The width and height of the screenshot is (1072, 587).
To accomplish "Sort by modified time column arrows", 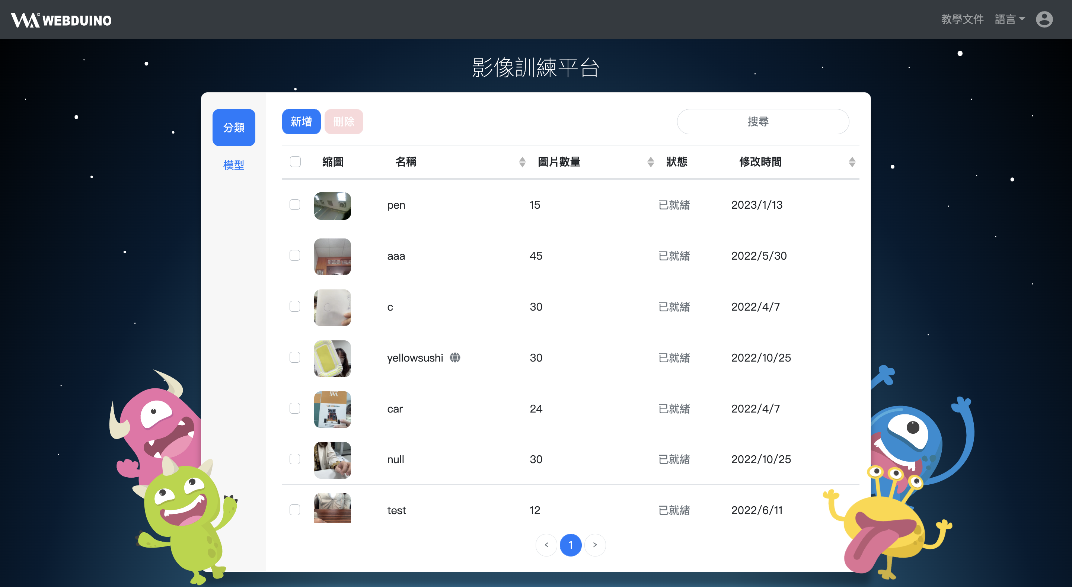I will 851,162.
